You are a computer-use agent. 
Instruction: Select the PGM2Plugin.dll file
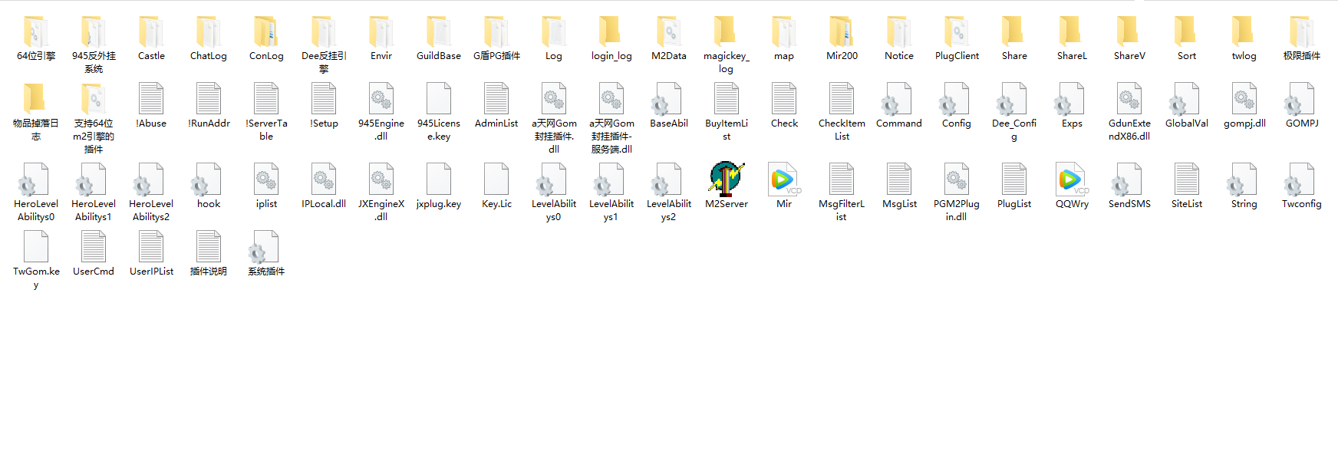pos(957,179)
